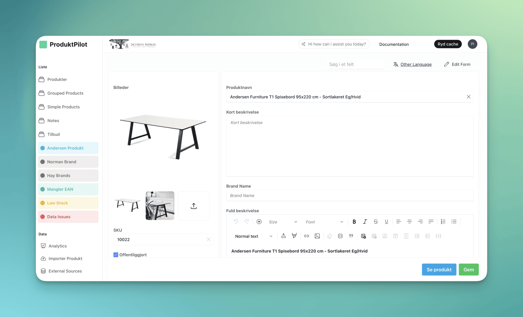The width and height of the screenshot is (523, 317).
Task: Open the Documentation link
Action: tap(394, 44)
